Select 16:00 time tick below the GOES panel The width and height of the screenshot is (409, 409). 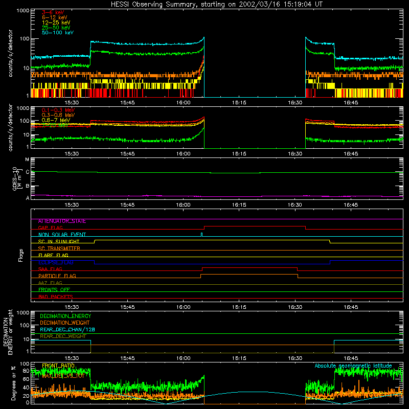[183, 205]
